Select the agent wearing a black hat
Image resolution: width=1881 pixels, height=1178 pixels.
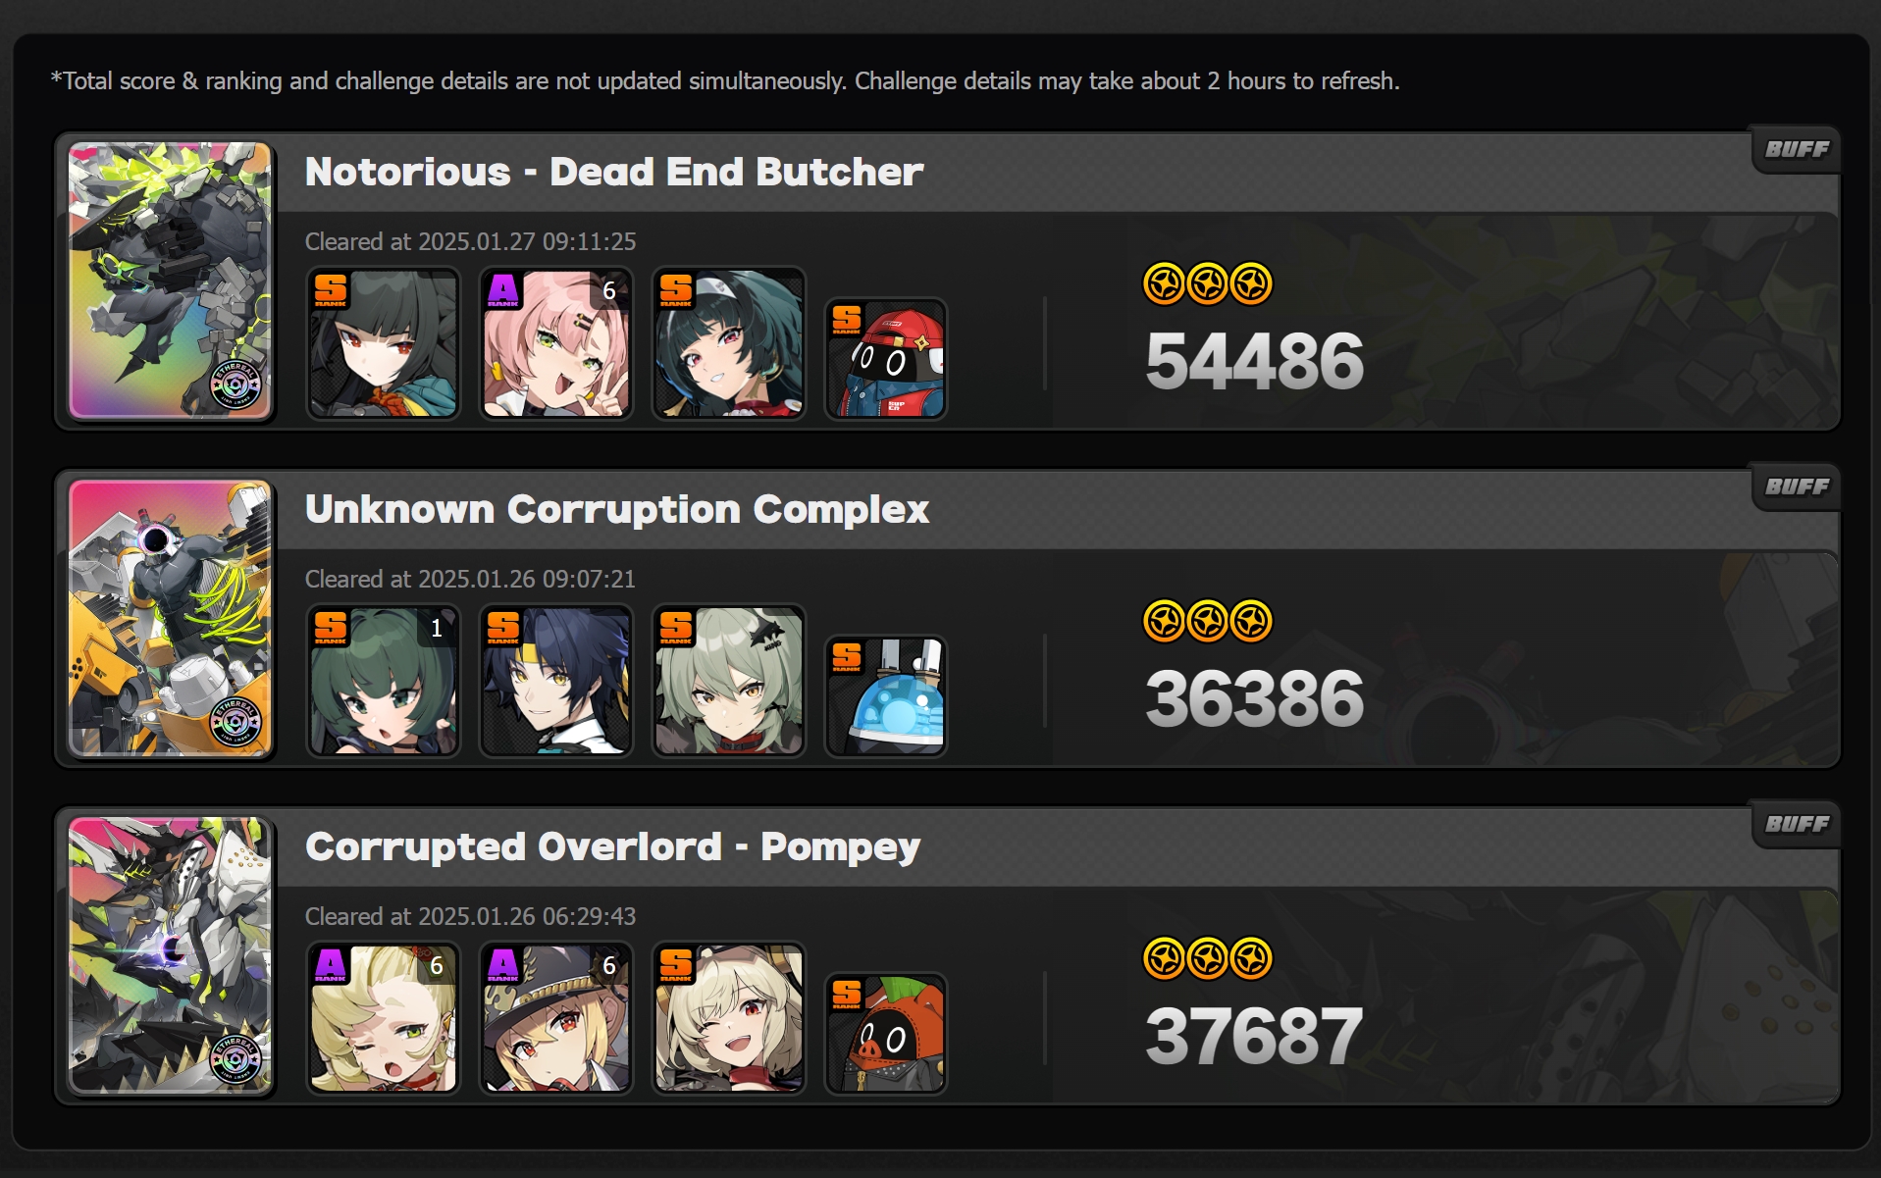[556, 1018]
